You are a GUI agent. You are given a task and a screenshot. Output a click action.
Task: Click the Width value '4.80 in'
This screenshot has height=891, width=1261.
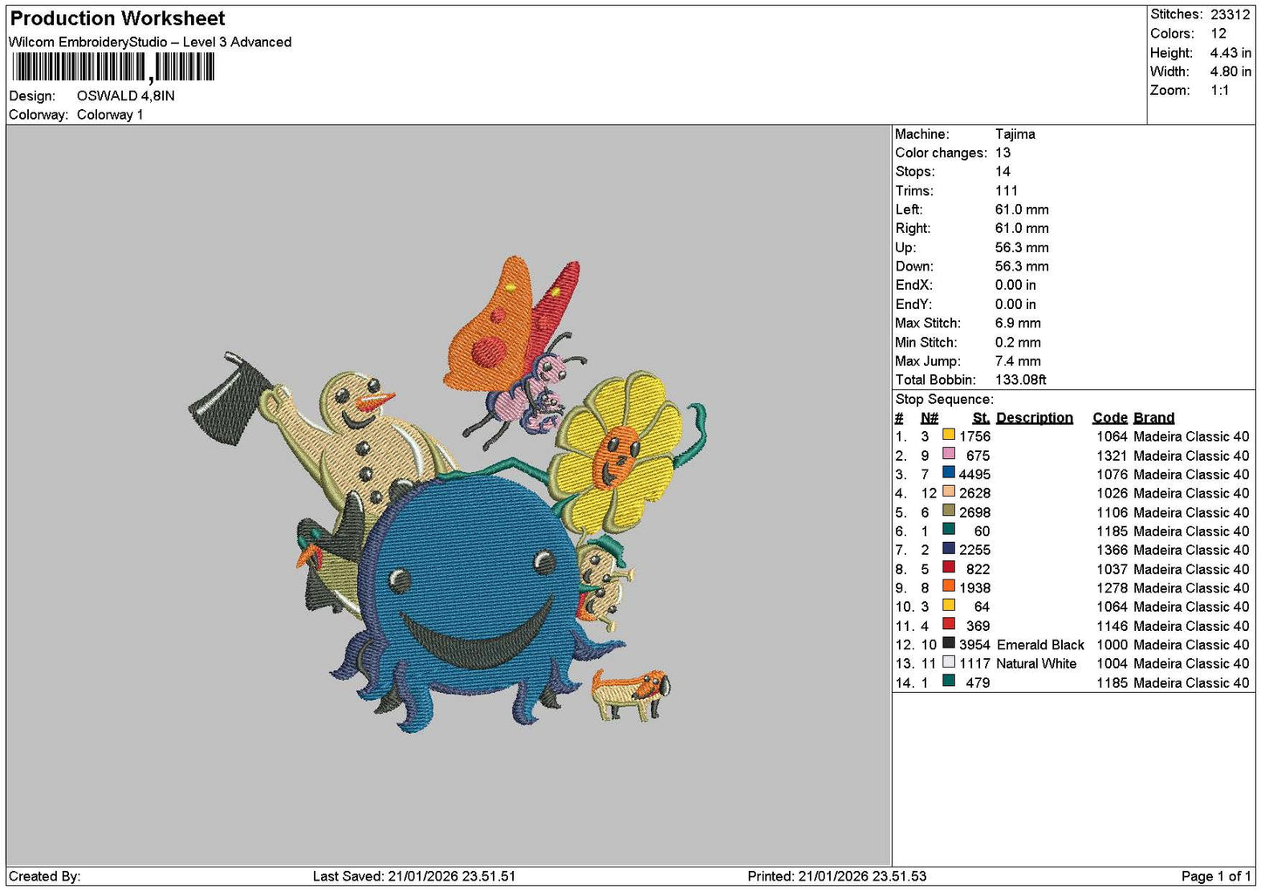(1230, 72)
